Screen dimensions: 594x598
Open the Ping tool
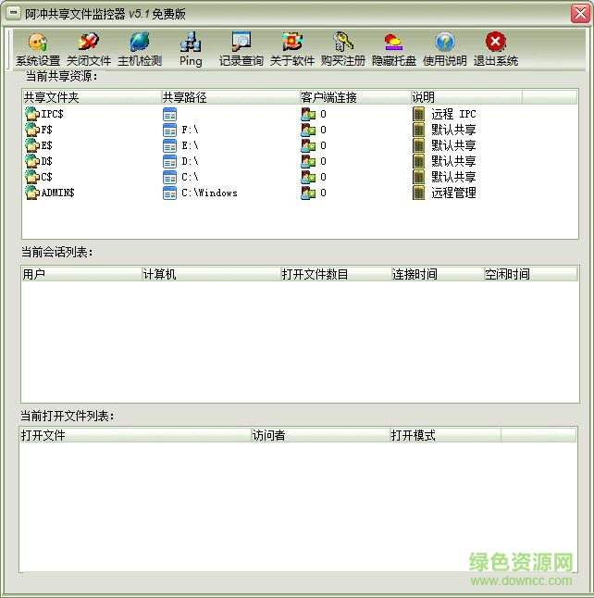pyautogui.click(x=191, y=49)
